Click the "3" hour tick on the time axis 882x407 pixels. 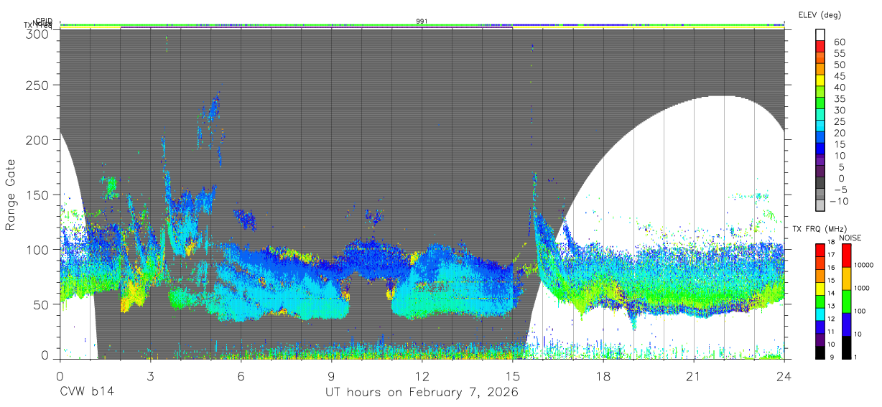(x=151, y=375)
